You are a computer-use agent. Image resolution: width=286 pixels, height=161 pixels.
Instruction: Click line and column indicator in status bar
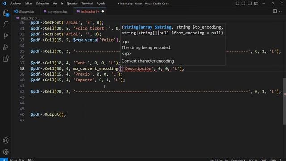[x=219, y=160]
